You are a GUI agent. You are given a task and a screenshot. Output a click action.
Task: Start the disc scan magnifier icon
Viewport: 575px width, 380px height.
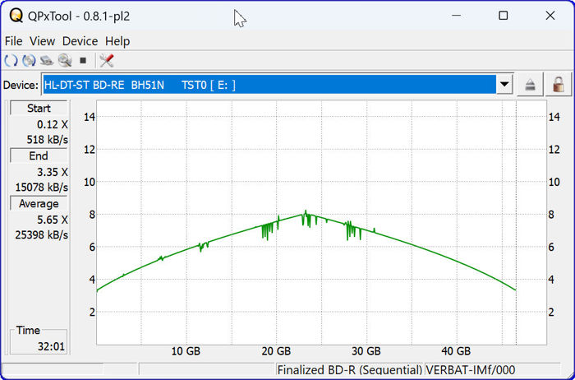tap(65, 61)
